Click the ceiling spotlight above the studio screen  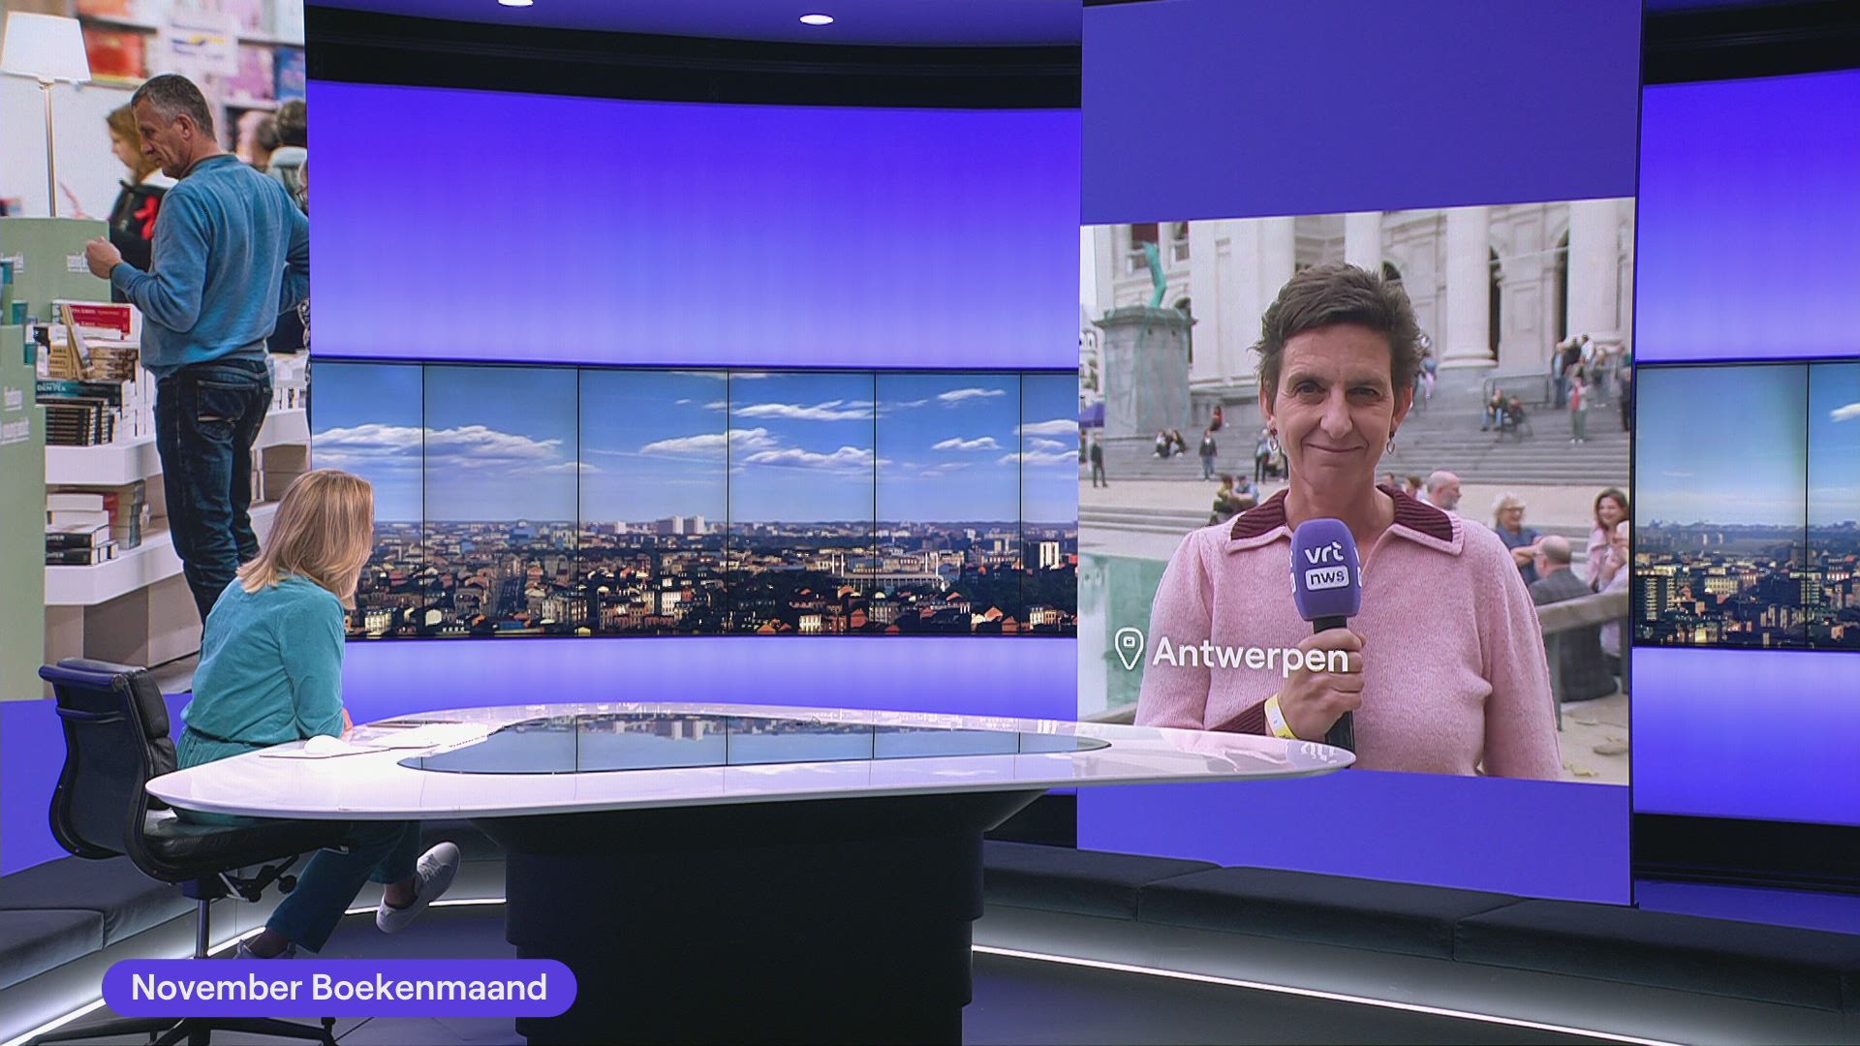[x=816, y=19]
